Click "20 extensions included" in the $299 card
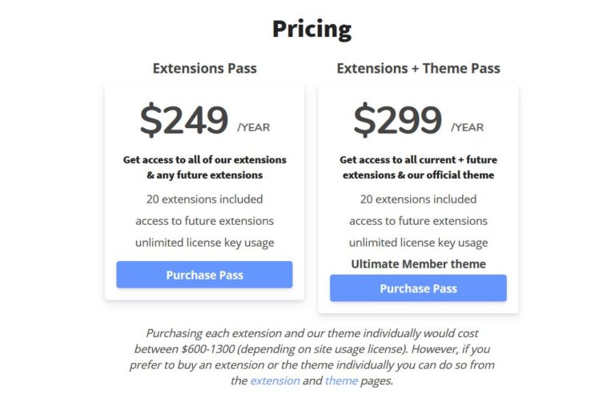Image resolution: width=615 pixels, height=394 pixels. point(418,199)
